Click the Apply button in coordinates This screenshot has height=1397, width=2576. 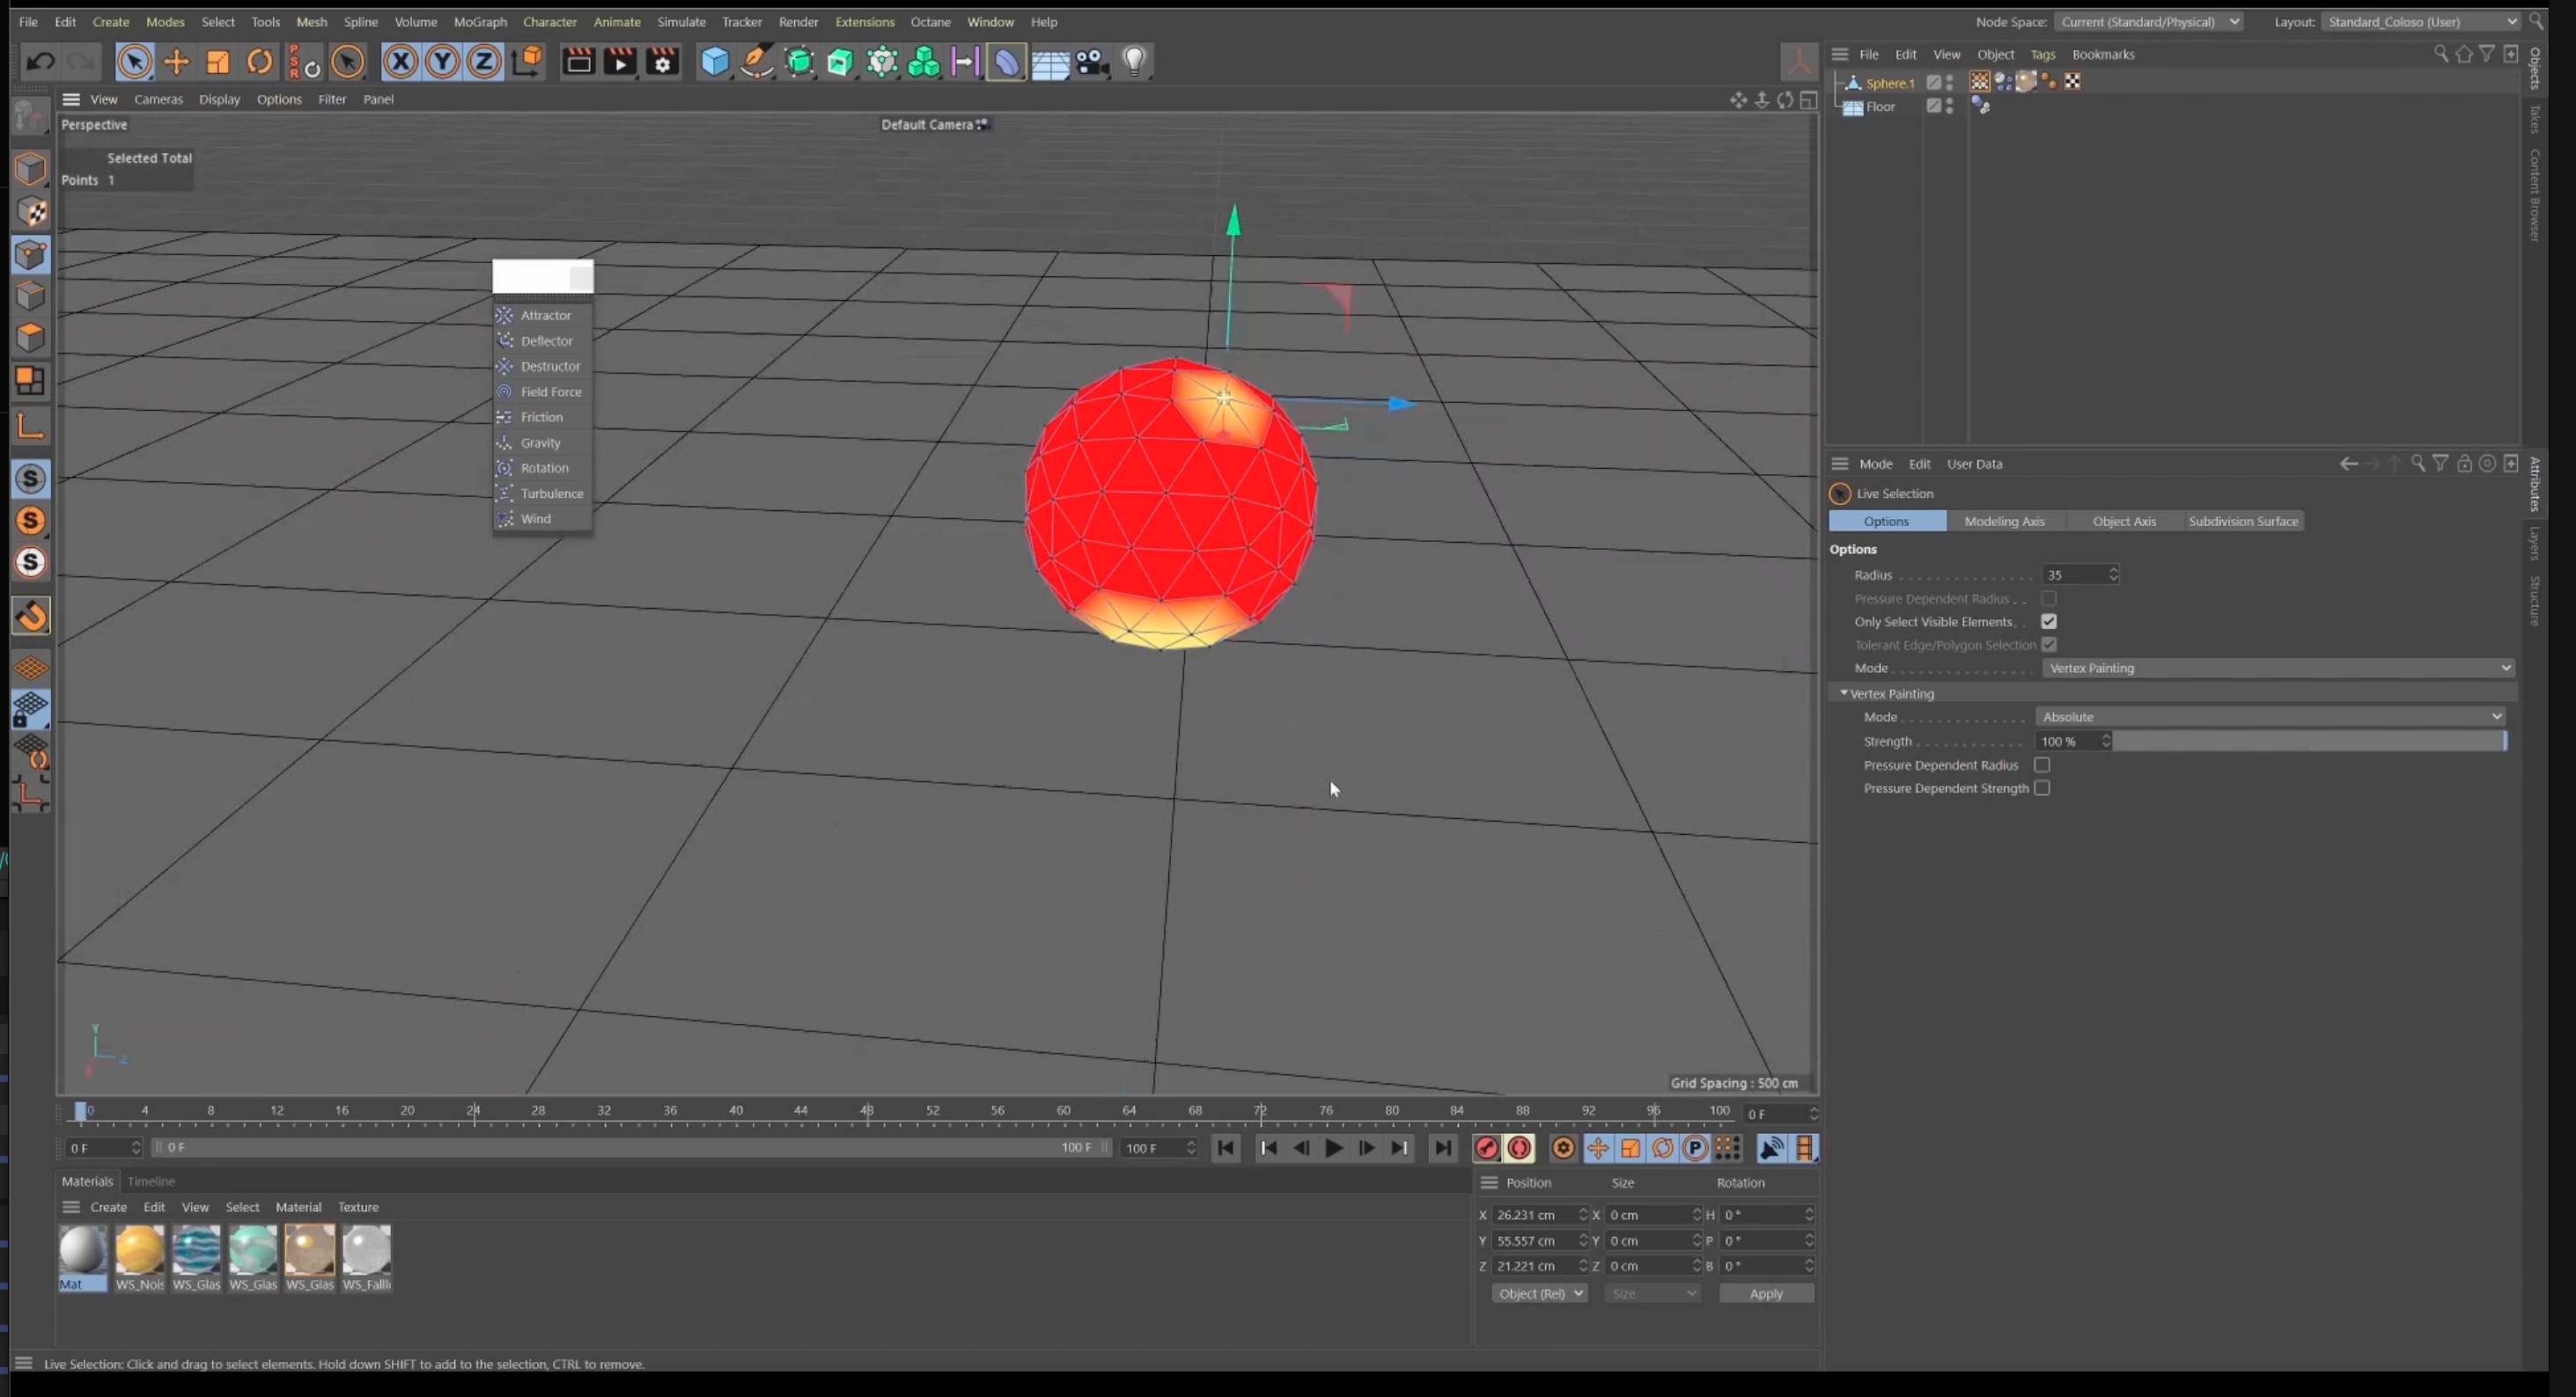click(x=1765, y=1293)
